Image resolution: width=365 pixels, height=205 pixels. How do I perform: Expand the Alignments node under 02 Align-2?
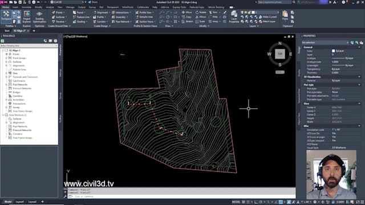pyautogui.click(x=6, y=65)
